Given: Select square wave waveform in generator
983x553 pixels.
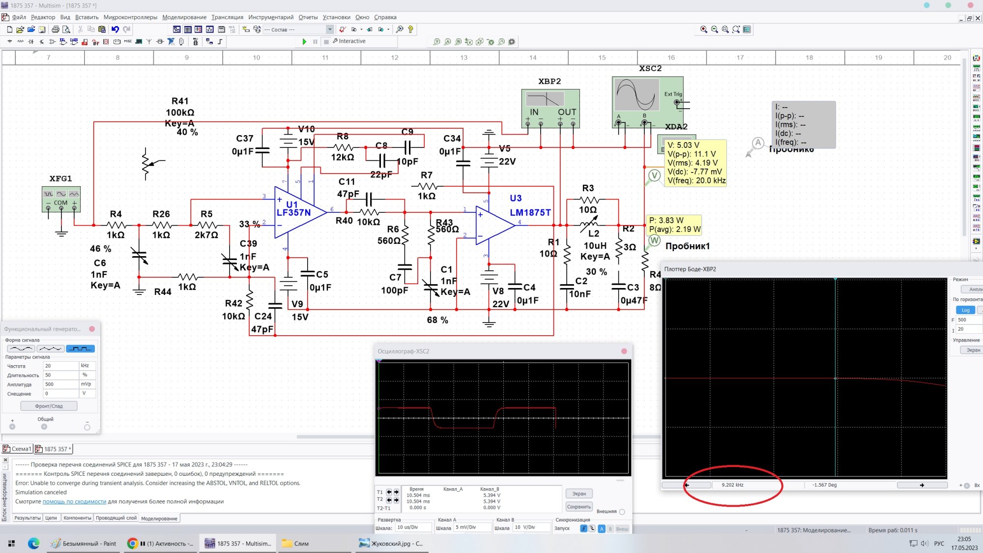Looking at the screenshot, I should point(80,349).
